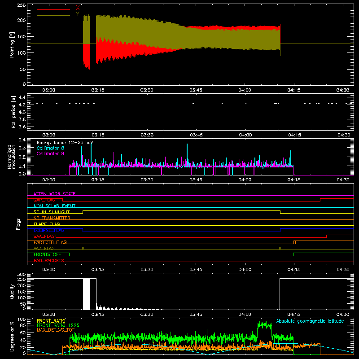Click the cyan Collimator 8 legend entry

click(50, 148)
